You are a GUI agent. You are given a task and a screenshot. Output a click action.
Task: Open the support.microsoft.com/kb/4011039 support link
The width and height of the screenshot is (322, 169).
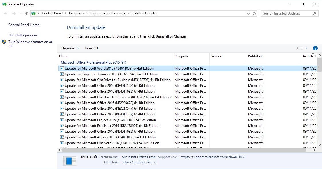[213, 157]
